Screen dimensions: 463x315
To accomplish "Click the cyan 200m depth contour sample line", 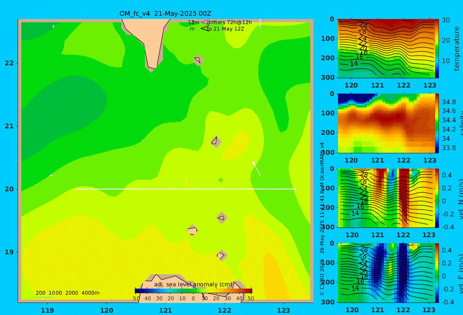I will (x=44, y=297).
